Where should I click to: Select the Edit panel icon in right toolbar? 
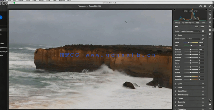coord(210,11)
